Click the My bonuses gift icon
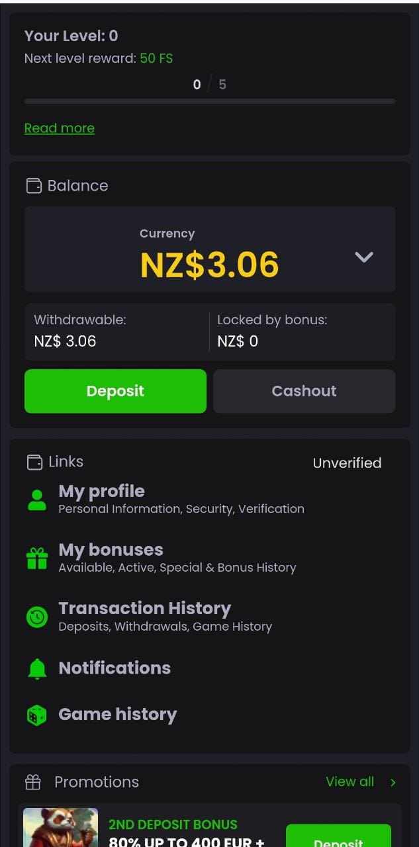 click(x=37, y=558)
